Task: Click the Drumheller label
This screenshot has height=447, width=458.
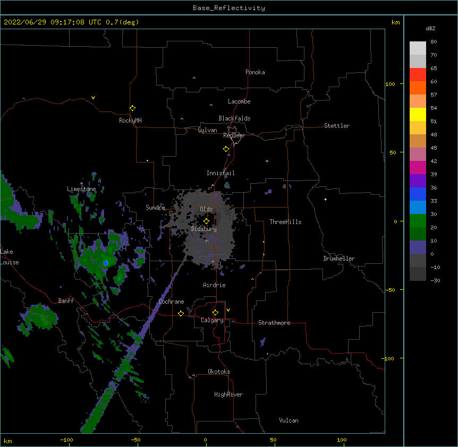Action: pyautogui.click(x=339, y=259)
